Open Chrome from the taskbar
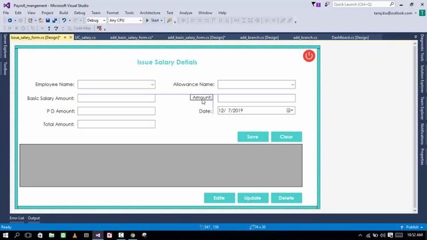This screenshot has width=427, height=240. tap(133, 235)
